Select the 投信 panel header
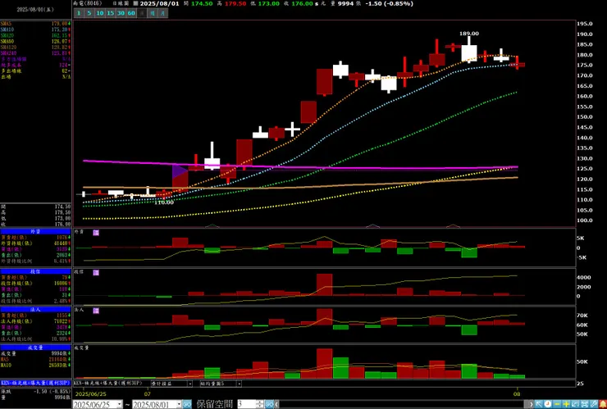 point(35,271)
